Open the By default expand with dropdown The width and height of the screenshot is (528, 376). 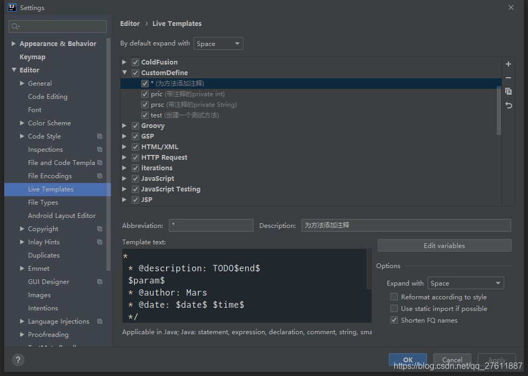[218, 43]
